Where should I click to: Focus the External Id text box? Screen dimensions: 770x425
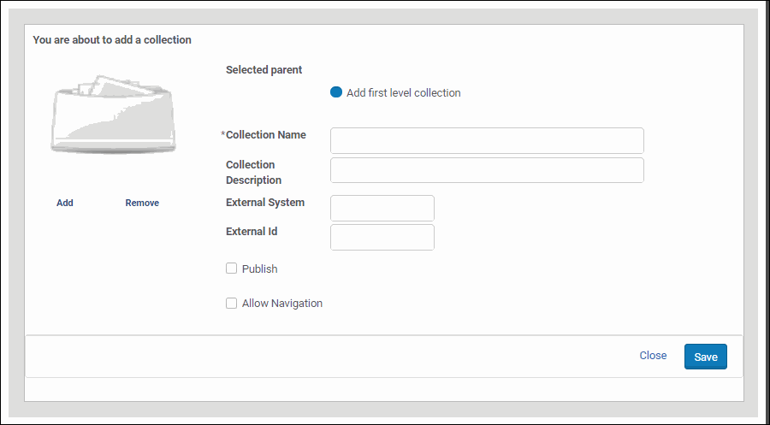click(382, 238)
